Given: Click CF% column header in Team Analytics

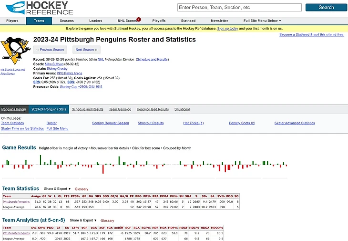Looking at the screenshot, I should (75, 228).
